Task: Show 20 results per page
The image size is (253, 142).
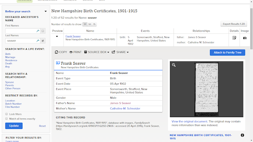Action: coord(85,24)
